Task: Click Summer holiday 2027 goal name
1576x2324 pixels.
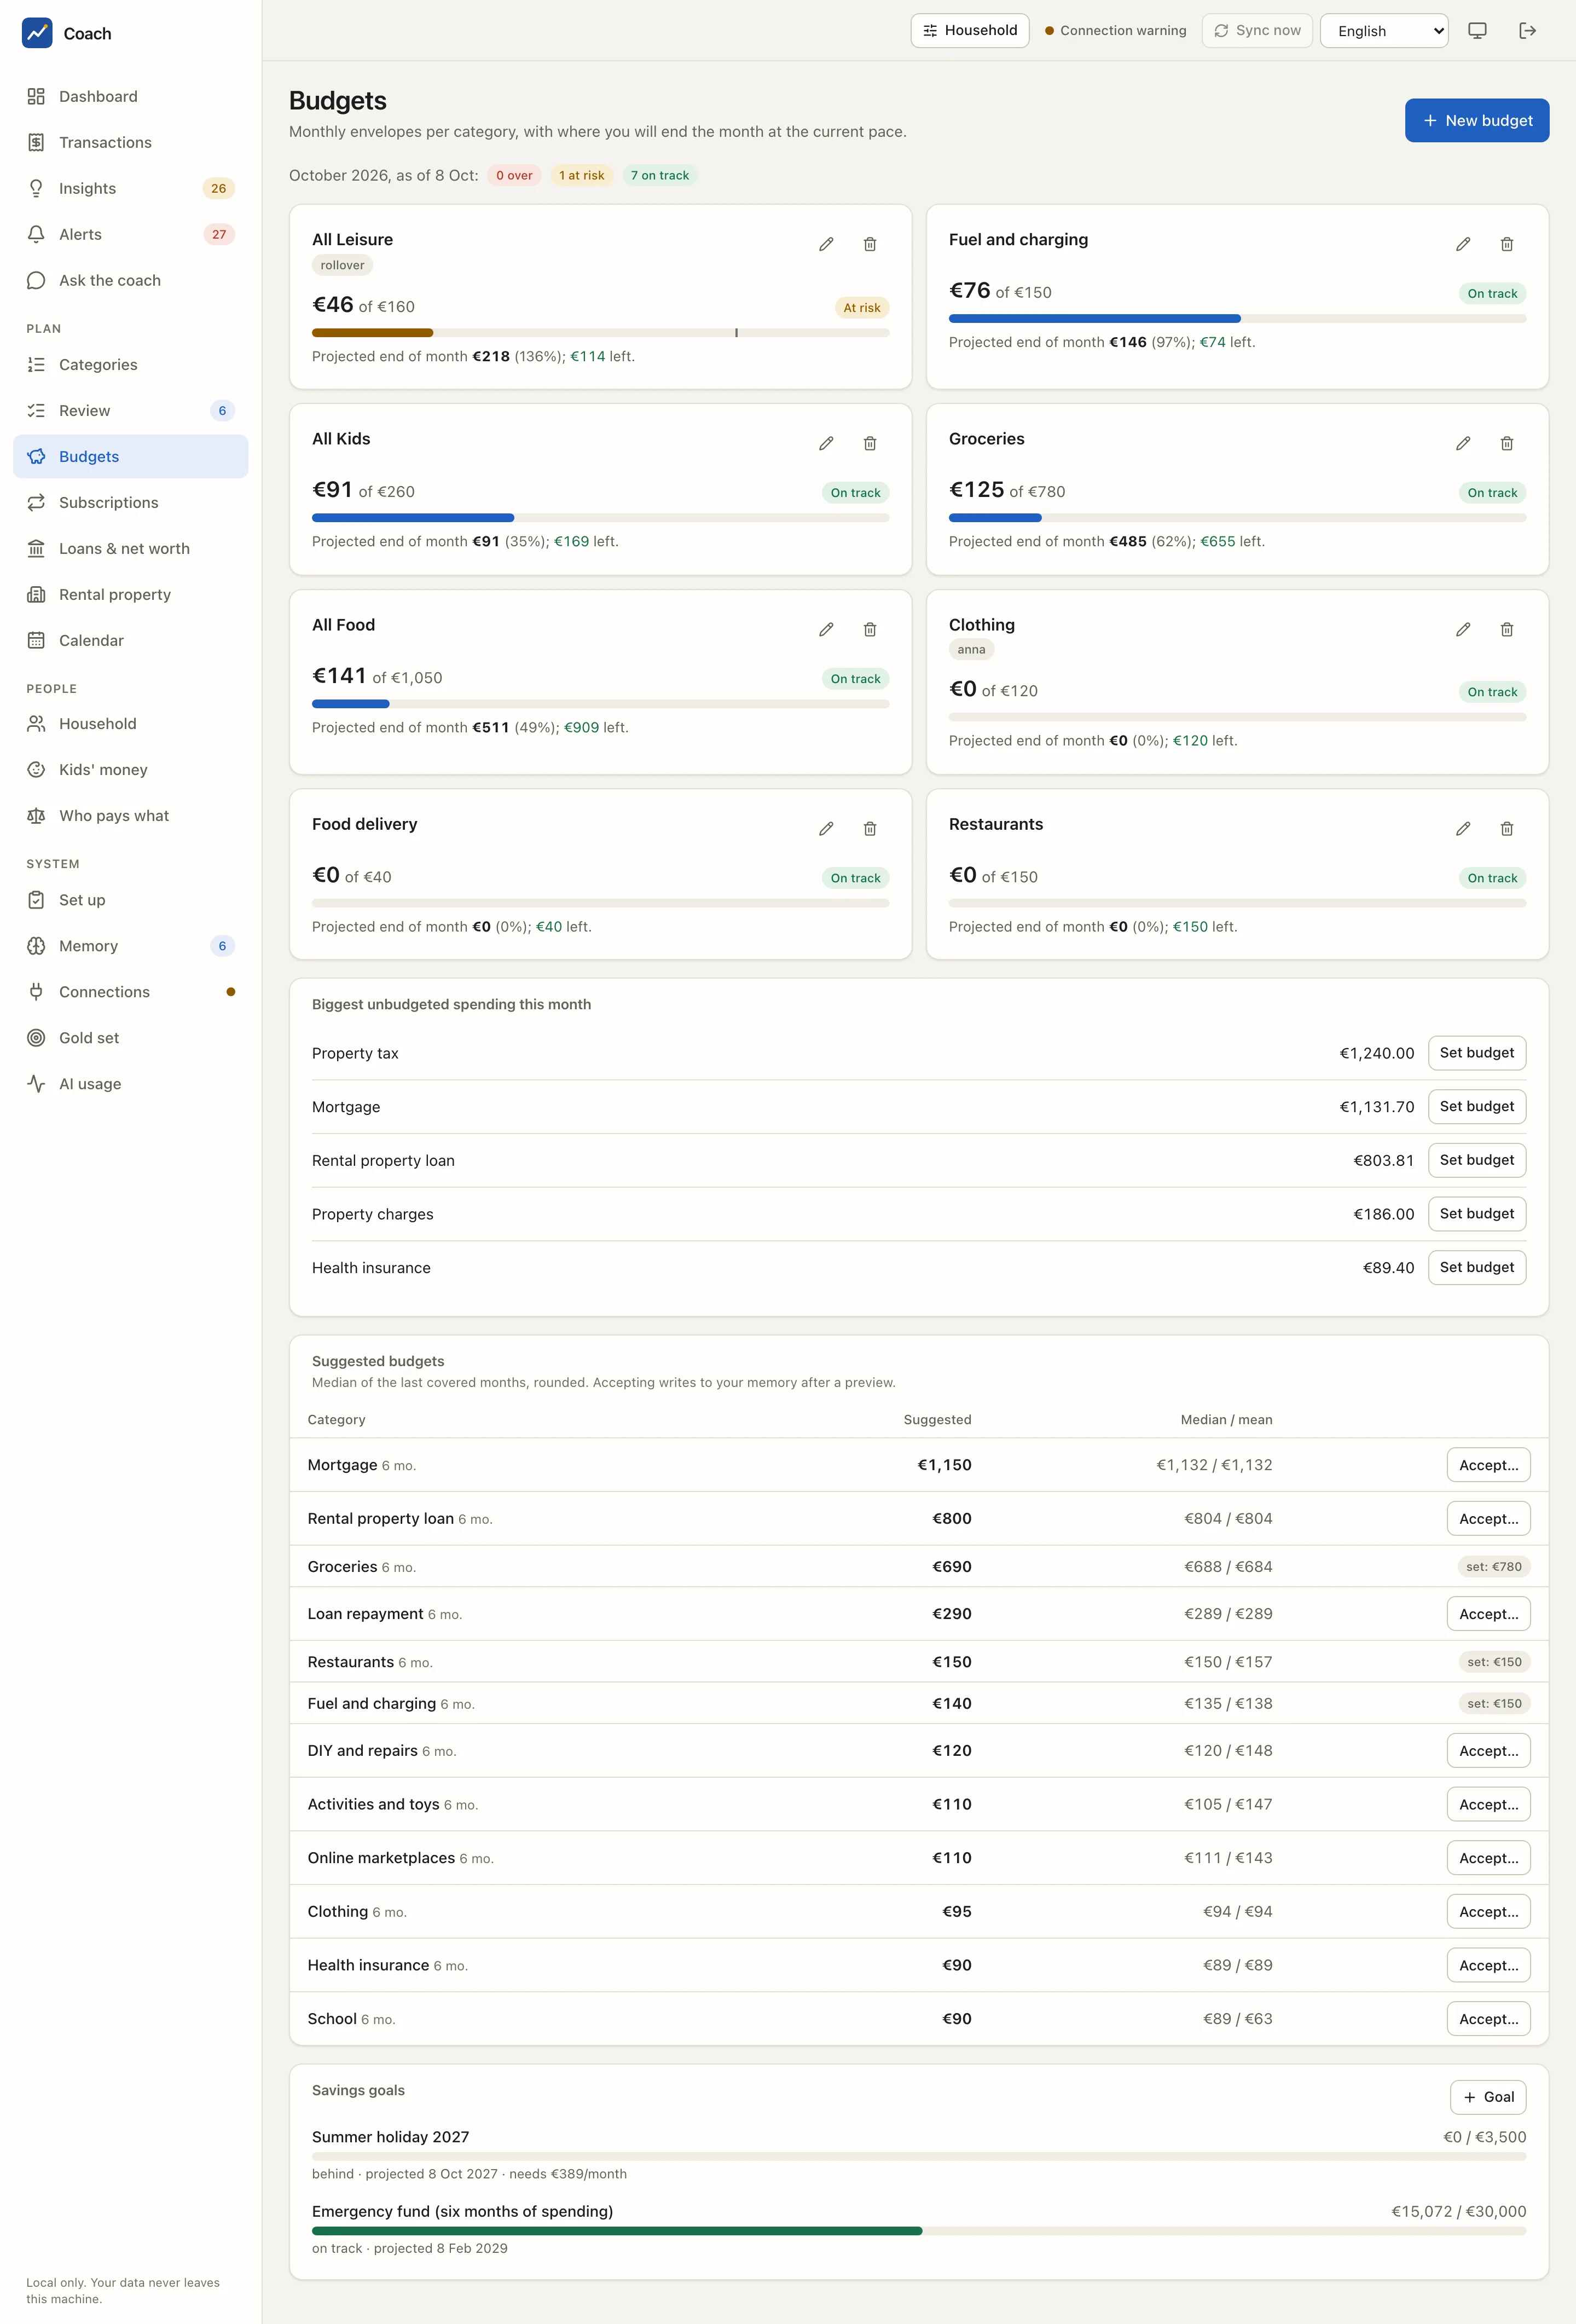Action: 390,2137
